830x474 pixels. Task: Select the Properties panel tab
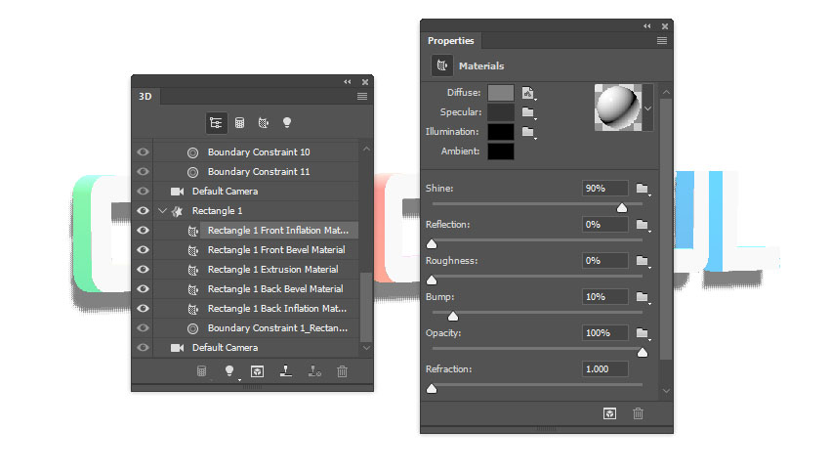(451, 41)
